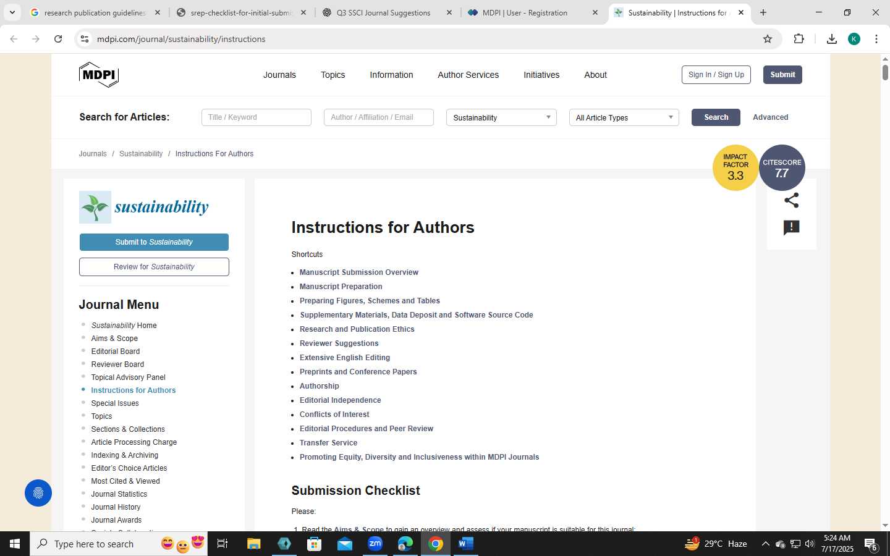890x556 pixels.
Task: Open Word from the taskbar
Action: click(466, 544)
